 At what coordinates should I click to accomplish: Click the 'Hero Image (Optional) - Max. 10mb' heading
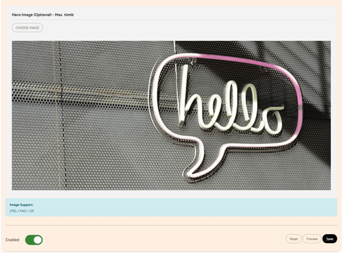[x=43, y=15]
